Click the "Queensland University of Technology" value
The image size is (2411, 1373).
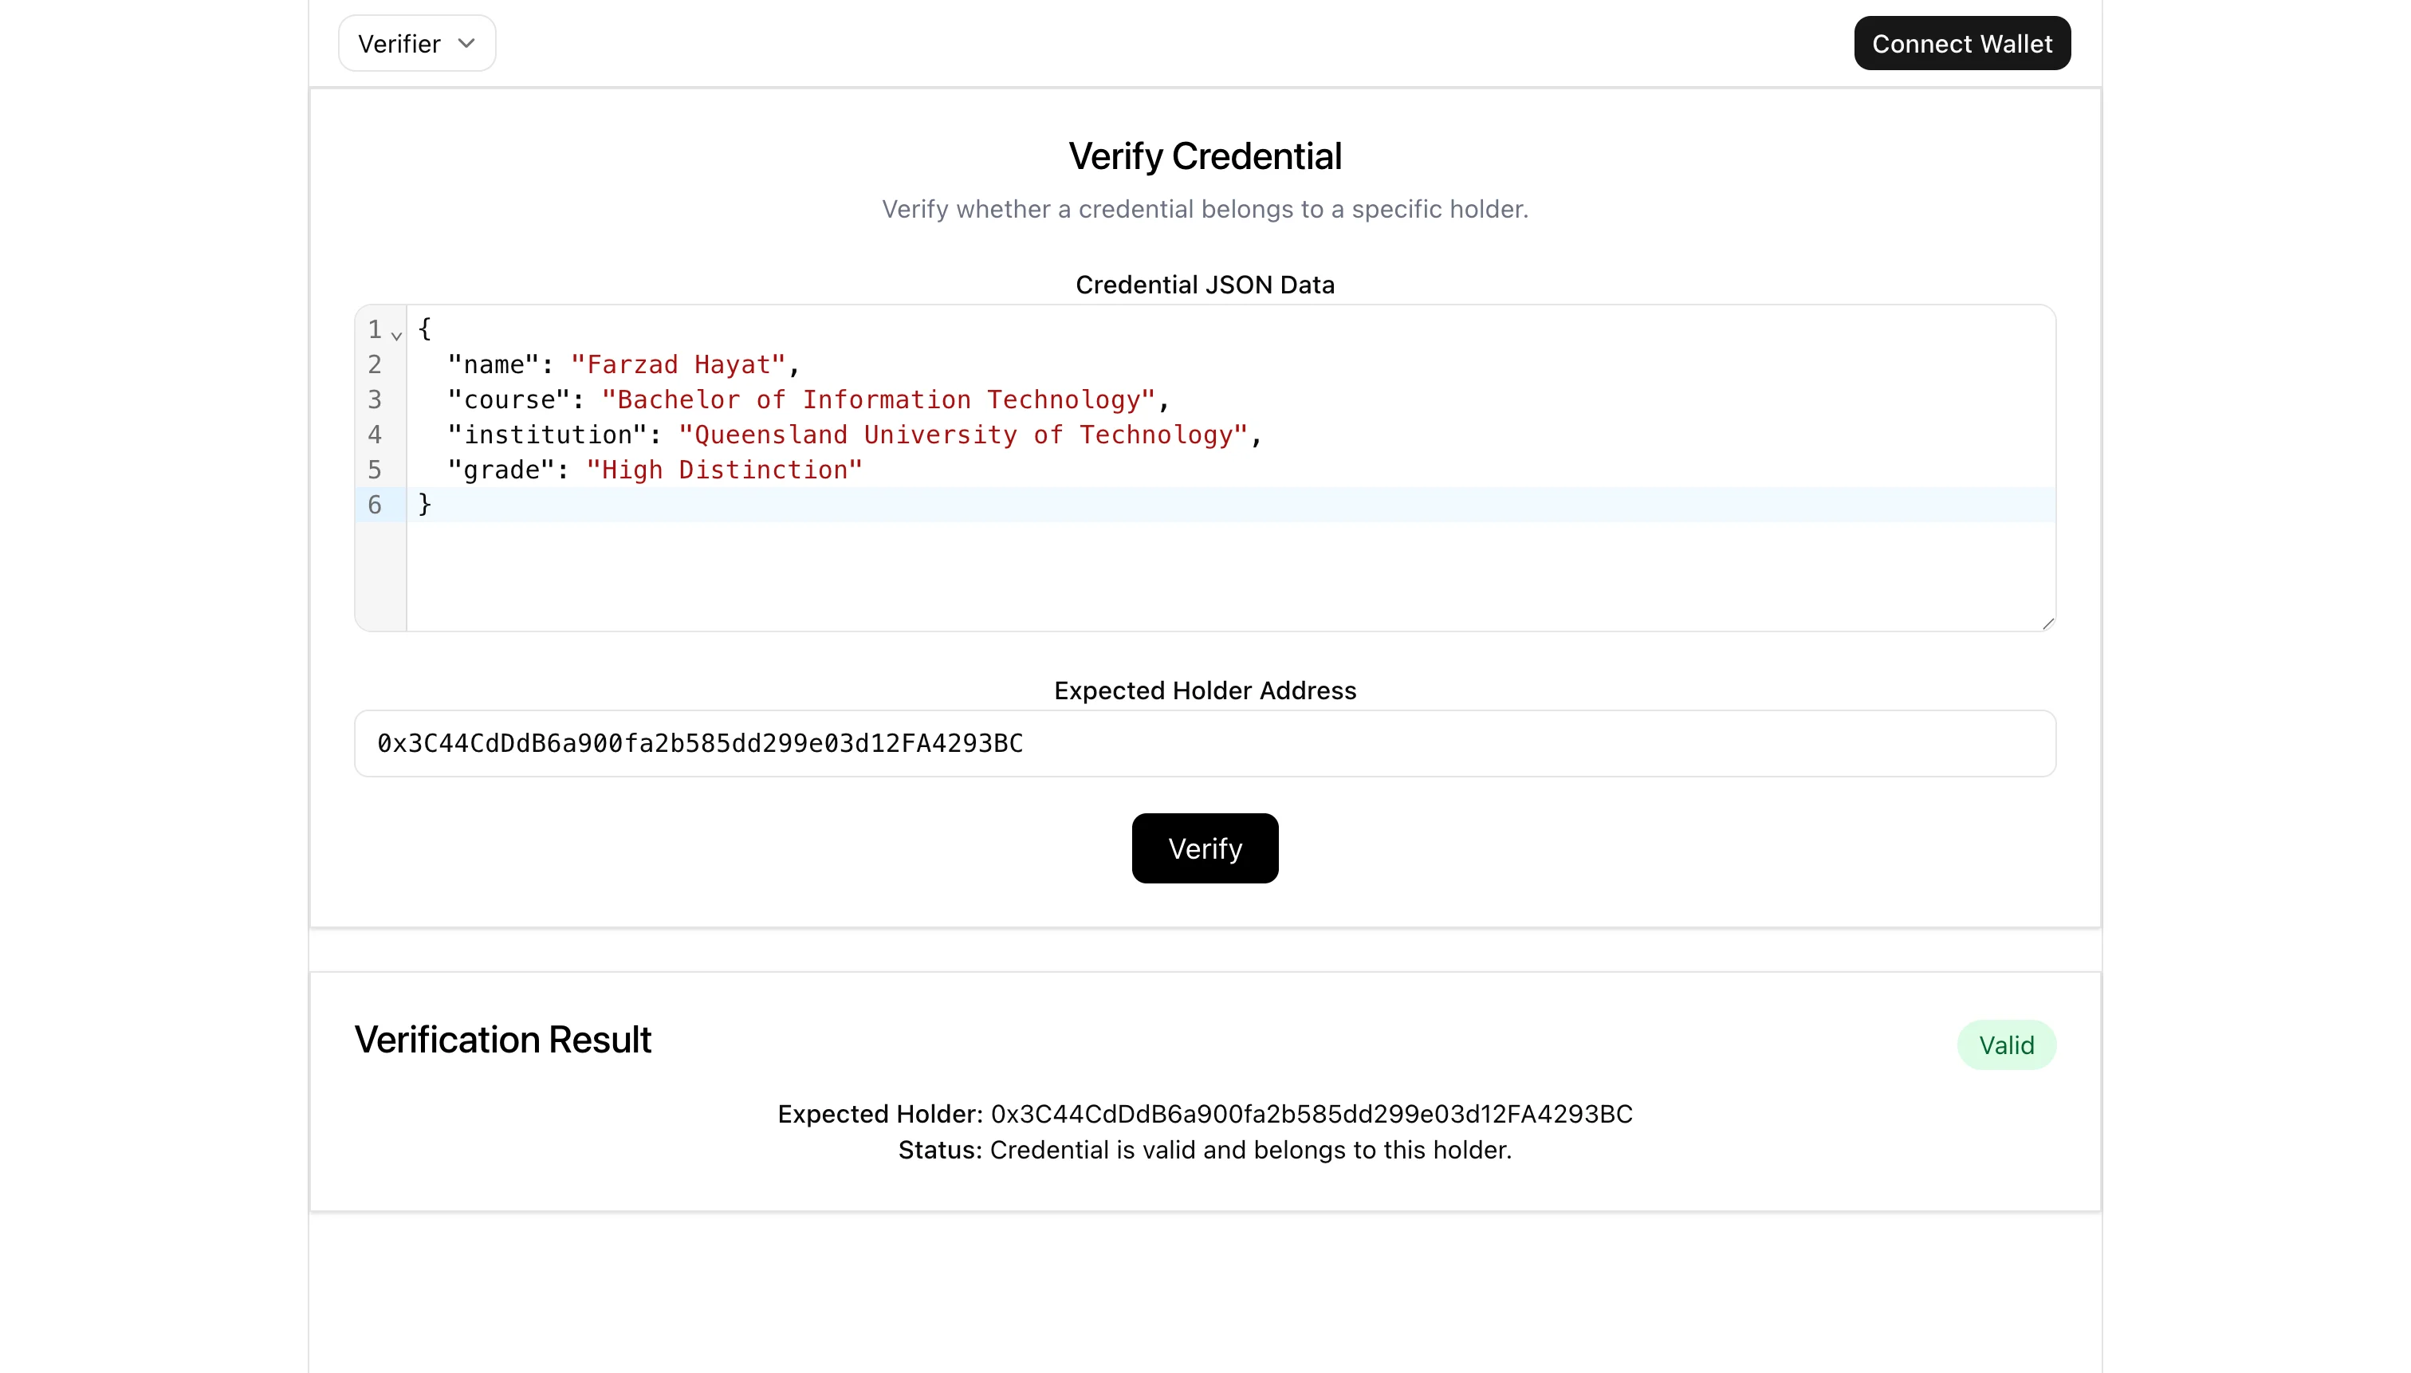[962, 435]
